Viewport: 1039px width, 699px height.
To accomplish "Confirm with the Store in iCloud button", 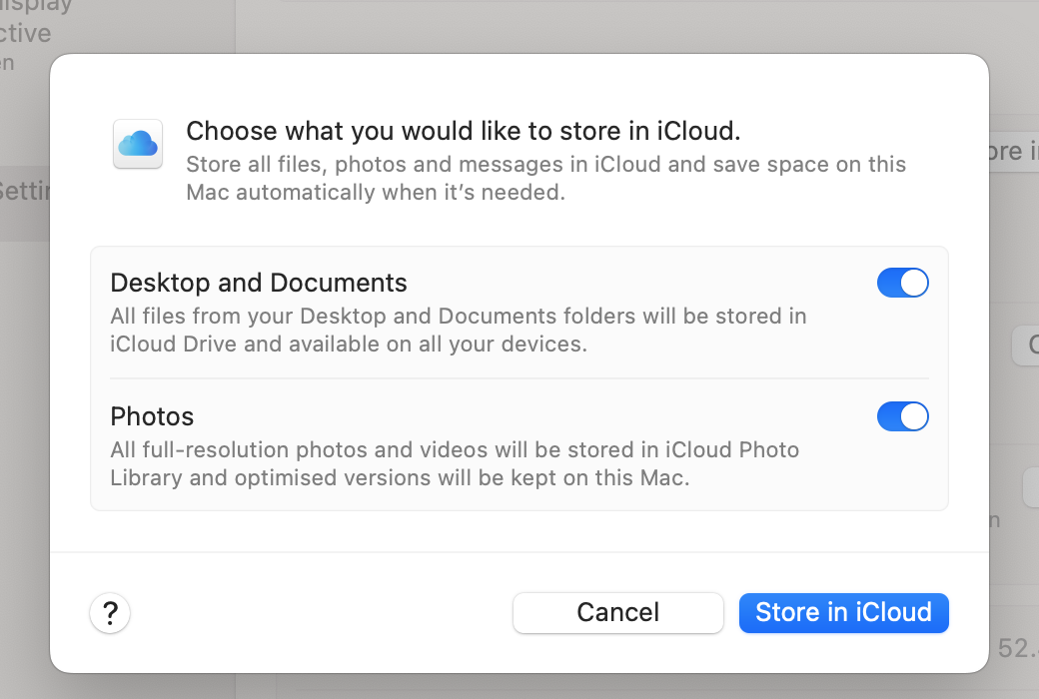I will [x=843, y=613].
